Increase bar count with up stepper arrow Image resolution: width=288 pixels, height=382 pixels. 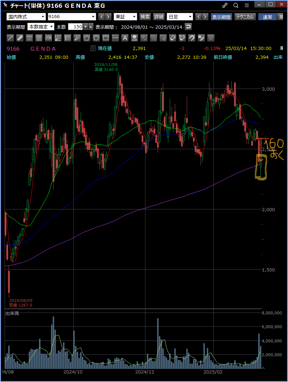tap(91, 27)
